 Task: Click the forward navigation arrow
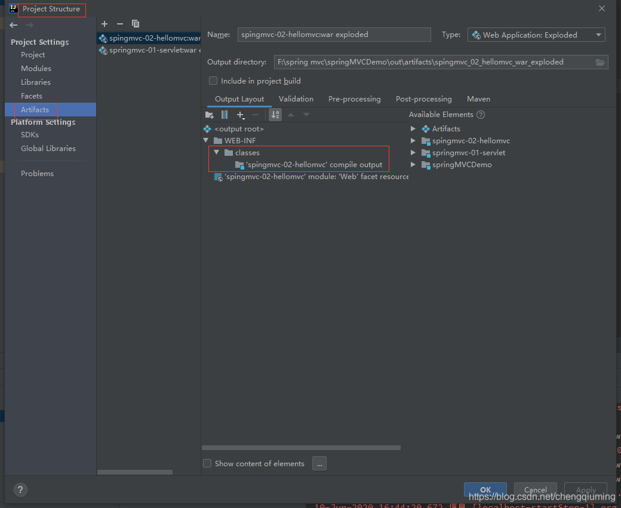29,25
